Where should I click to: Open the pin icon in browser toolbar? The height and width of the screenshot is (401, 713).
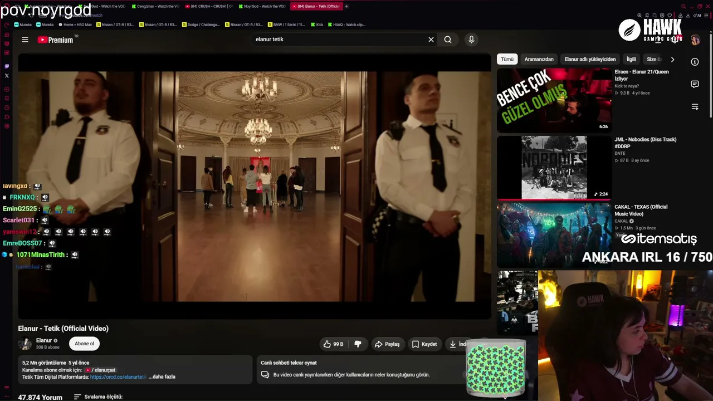coord(648,16)
